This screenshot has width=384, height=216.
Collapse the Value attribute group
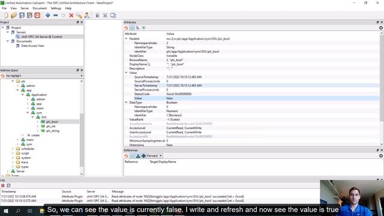click(126, 73)
